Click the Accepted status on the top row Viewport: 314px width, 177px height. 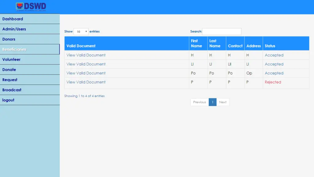point(274,55)
